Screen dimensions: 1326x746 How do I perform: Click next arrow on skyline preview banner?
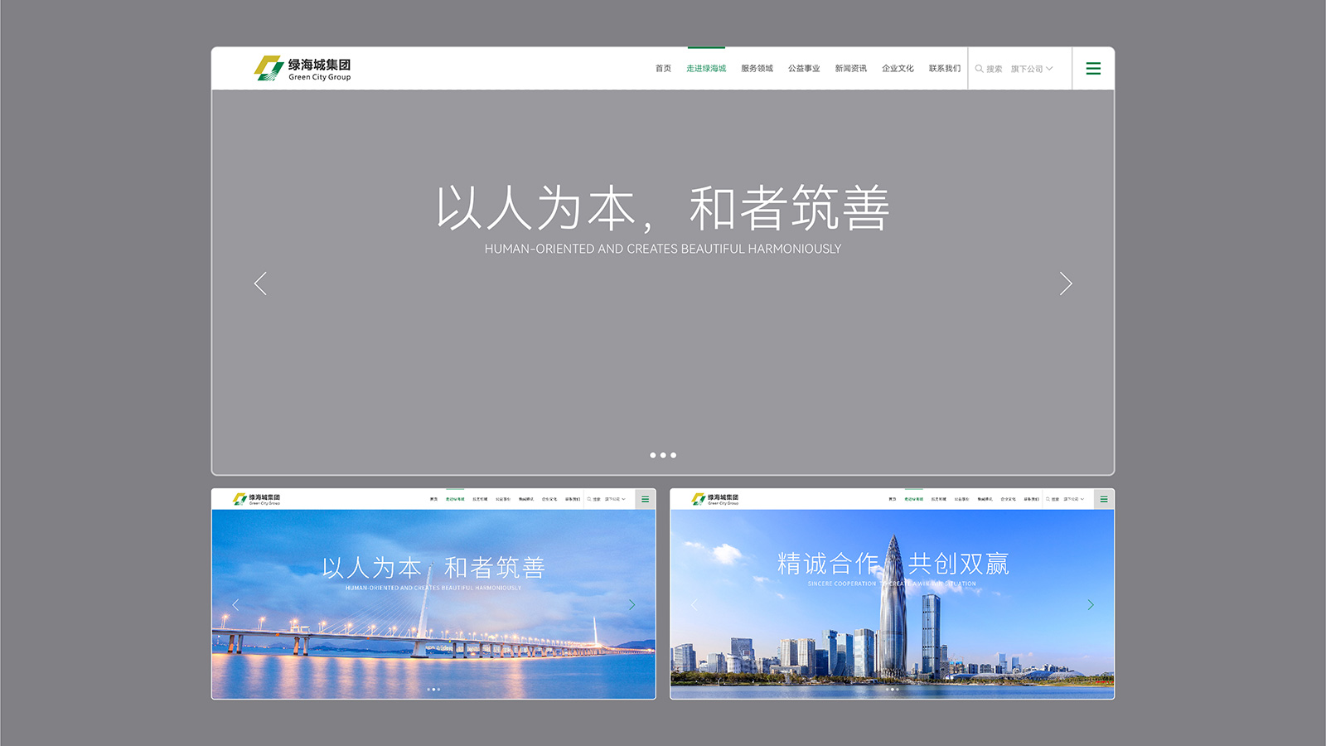coord(1090,605)
